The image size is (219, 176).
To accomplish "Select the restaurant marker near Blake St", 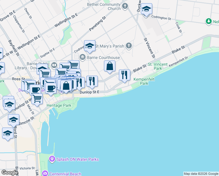I will 125,76.
